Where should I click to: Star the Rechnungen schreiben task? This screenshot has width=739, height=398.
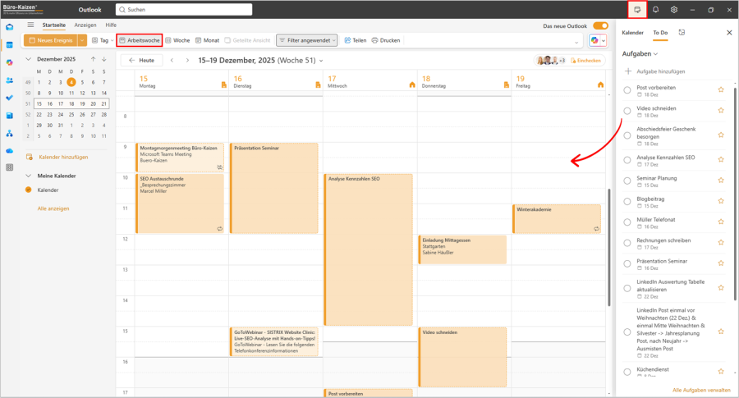pos(721,242)
